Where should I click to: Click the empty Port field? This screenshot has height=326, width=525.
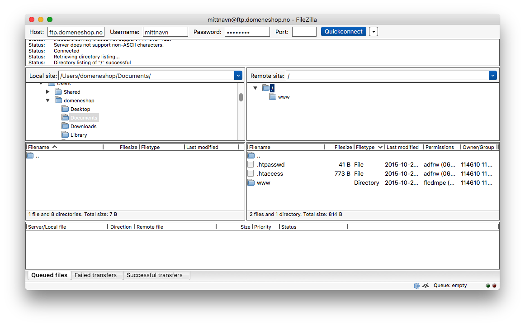coord(304,32)
